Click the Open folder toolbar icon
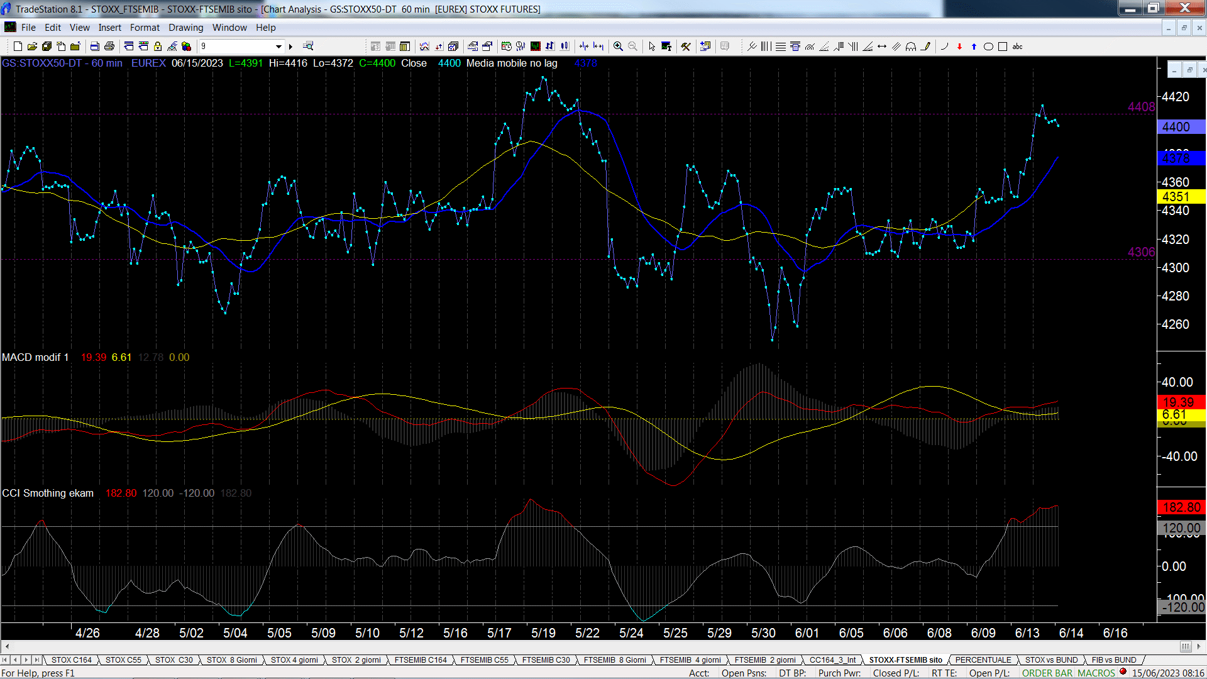1207x679 pixels. (32, 47)
